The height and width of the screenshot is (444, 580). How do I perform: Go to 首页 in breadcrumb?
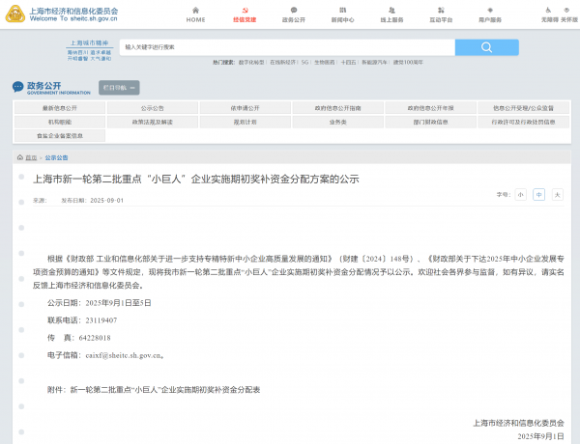pos(31,156)
